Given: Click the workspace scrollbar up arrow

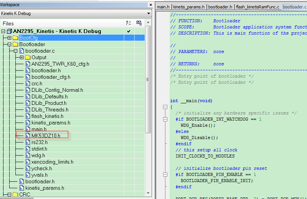Looking at the screenshot, I should click(148, 23).
